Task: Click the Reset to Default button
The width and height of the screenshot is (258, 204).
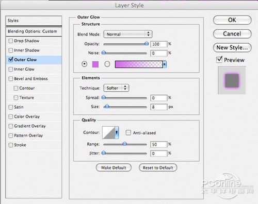Action: 158,167
